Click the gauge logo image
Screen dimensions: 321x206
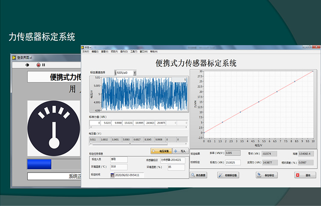coord(53,128)
